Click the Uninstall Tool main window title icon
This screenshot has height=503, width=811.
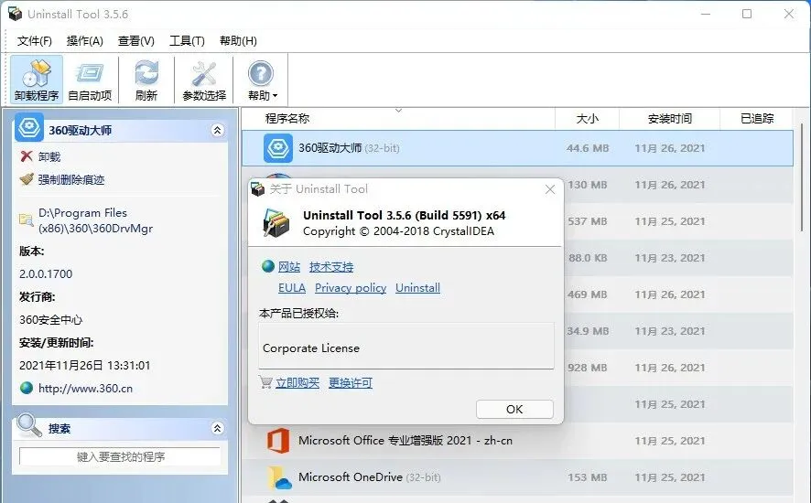click(15, 14)
